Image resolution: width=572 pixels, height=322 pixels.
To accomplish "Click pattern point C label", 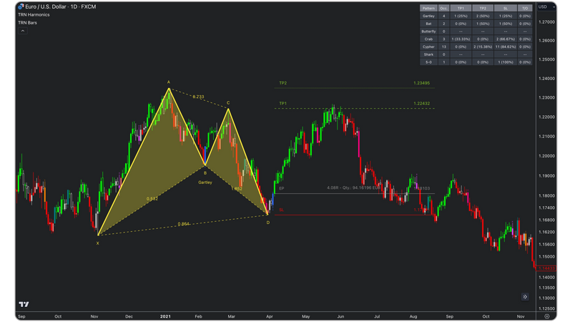I will pyautogui.click(x=228, y=103).
